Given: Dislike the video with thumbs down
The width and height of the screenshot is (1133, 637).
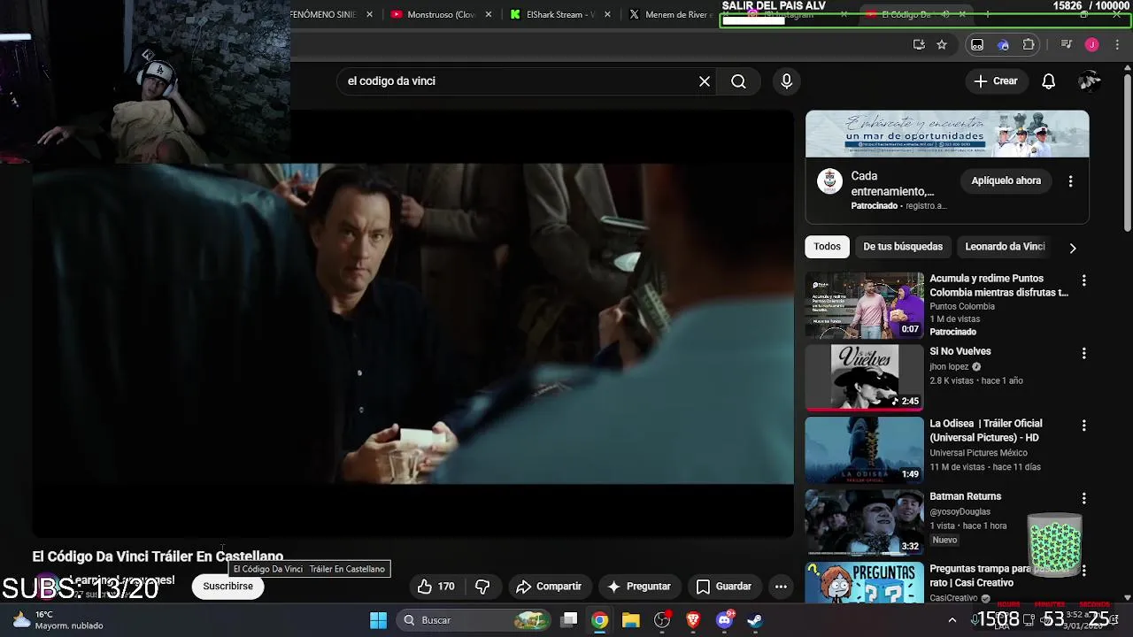Looking at the screenshot, I should [482, 587].
